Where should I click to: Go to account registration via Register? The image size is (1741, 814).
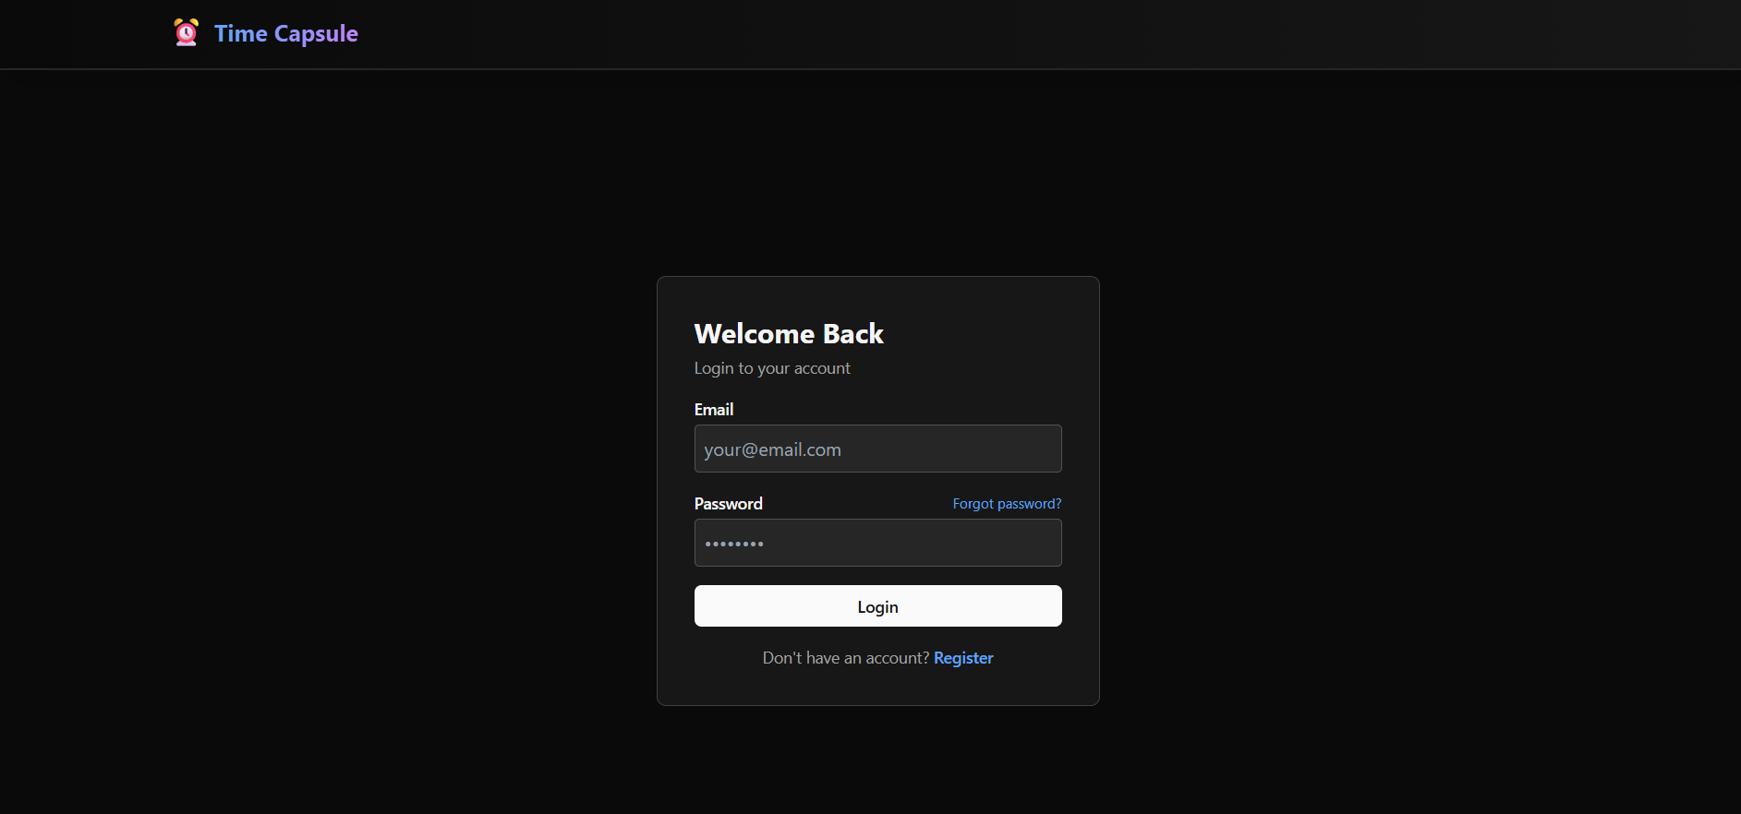pyautogui.click(x=963, y=658)
